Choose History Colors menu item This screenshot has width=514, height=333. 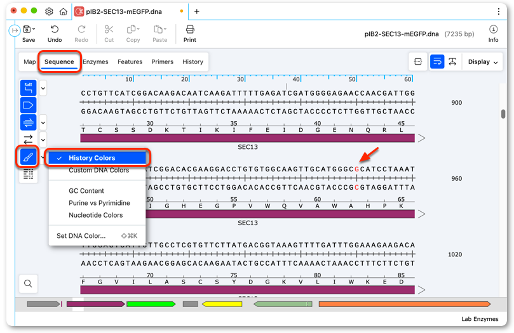(x=97, y=158)
